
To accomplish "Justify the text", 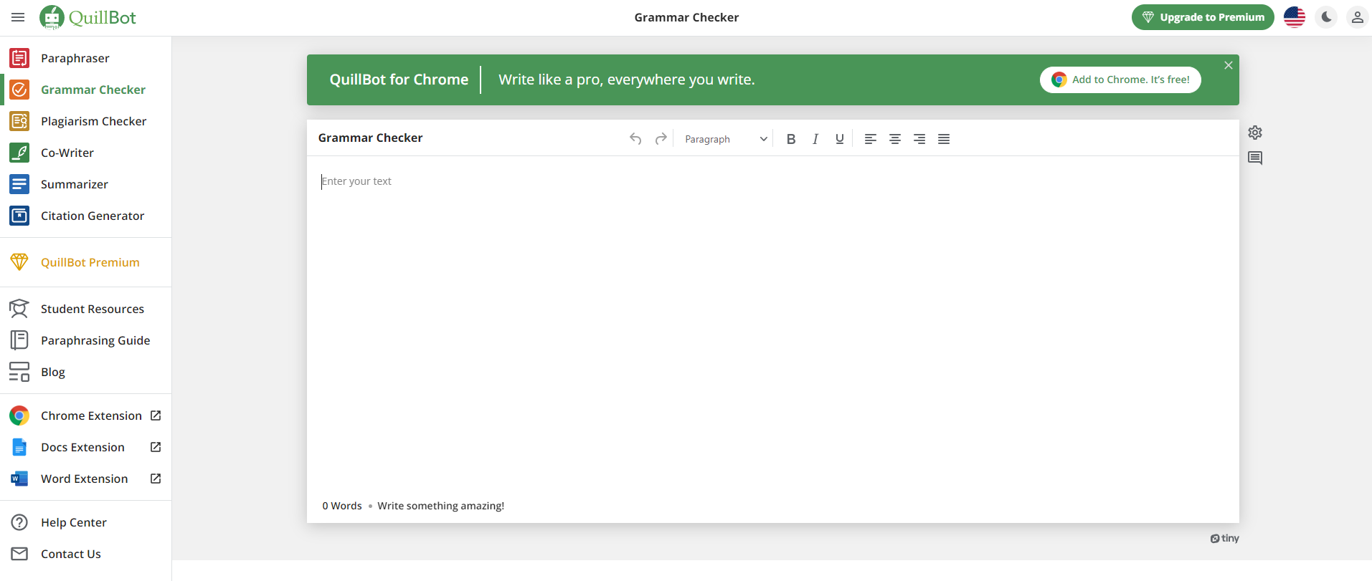I will (x=944, y=139).
